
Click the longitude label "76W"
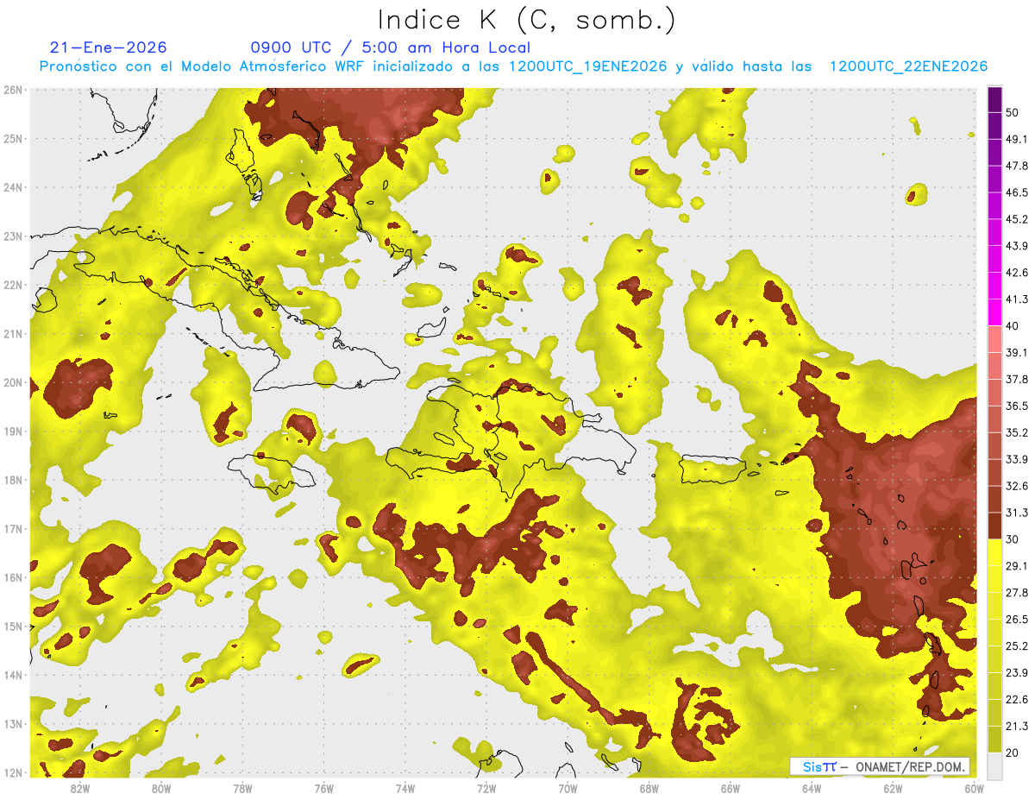[324, 789]
